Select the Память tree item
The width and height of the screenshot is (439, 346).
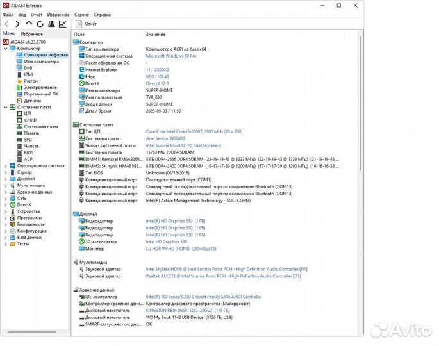28,133
